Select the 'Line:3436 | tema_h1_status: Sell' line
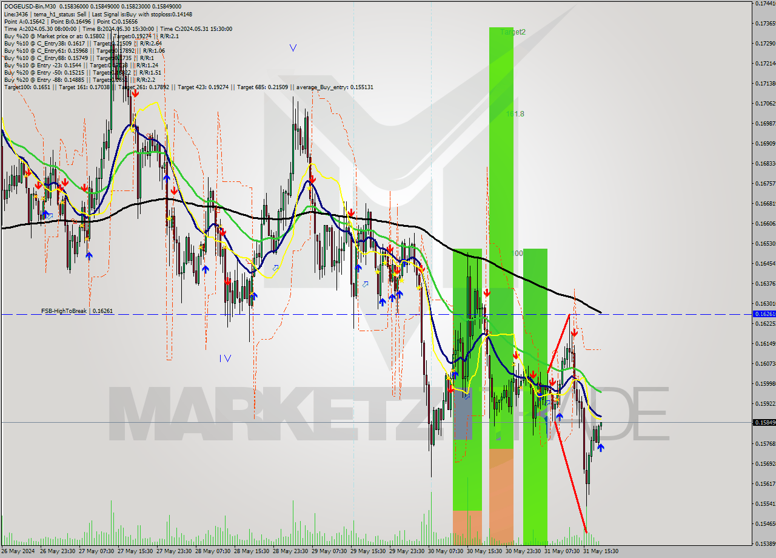 [98, 15]
